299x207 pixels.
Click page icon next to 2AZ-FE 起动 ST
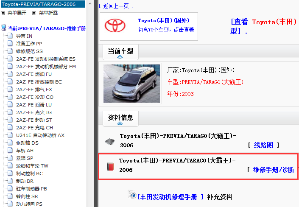point(10,120)
